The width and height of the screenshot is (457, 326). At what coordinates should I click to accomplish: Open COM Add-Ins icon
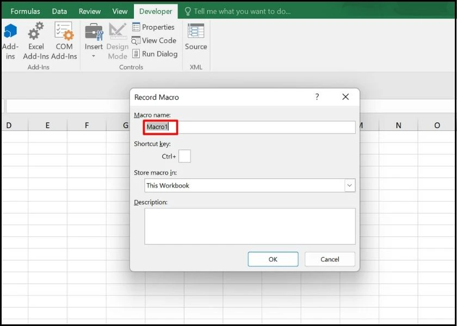pyautogui.click(x=64, y=31)
